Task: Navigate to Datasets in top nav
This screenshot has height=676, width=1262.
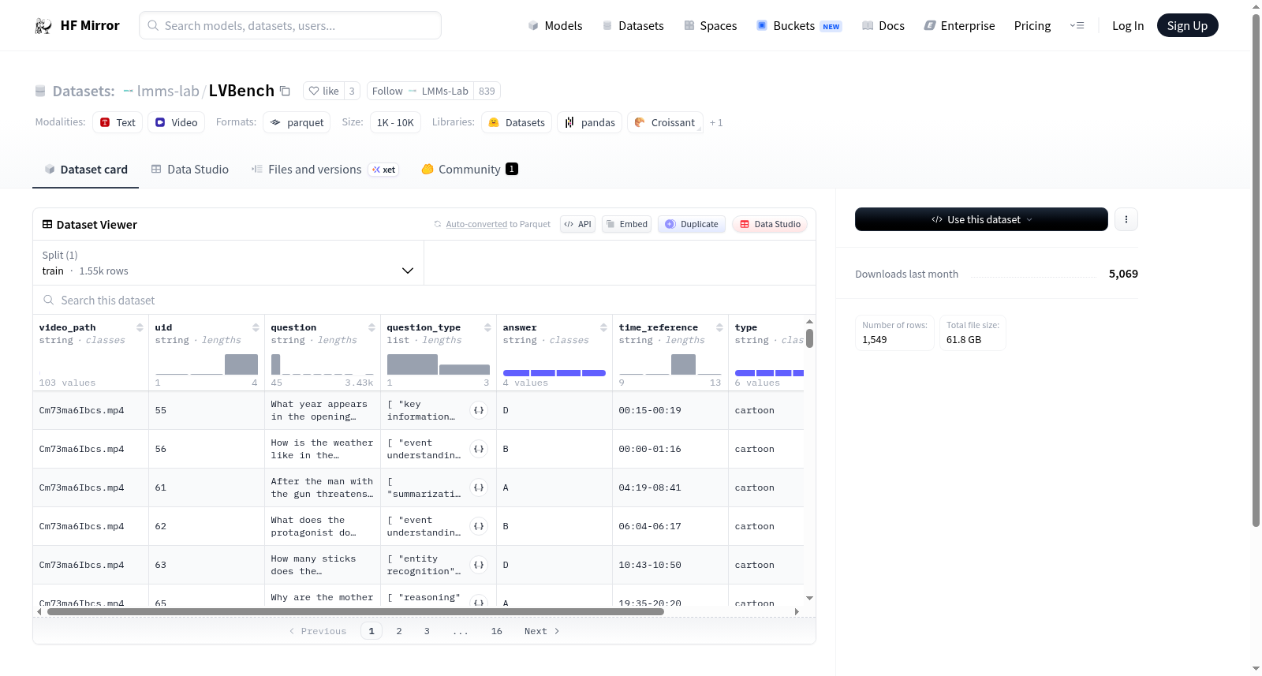Action: (x=633, y=25)
